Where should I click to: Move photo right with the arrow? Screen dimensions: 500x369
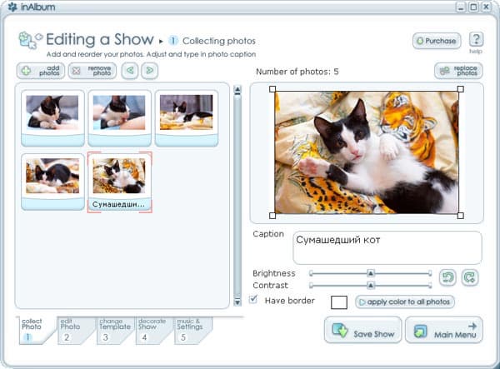click(149, 71)
